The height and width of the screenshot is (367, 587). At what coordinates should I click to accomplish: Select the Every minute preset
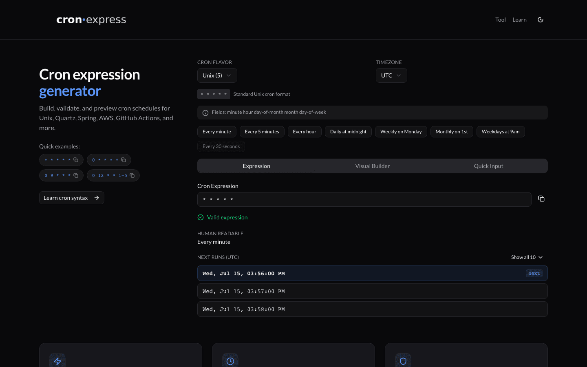tap(217, 132)
